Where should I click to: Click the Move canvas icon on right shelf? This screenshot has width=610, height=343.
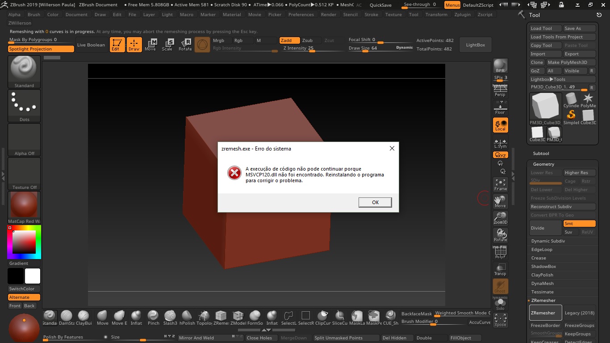click(x=500, y=201)
